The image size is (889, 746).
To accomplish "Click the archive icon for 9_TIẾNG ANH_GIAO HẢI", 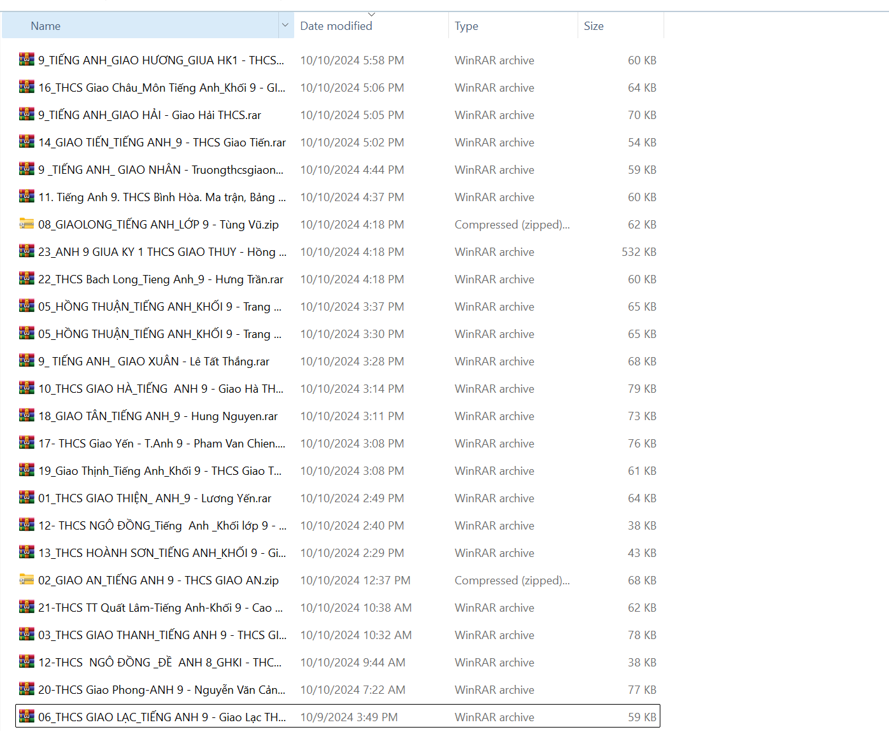I will tap(27, 114).
